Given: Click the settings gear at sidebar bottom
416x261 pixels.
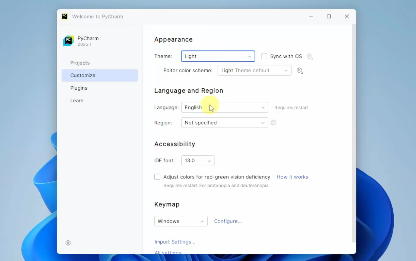Looking at the screenshot, I should [68, 243].
